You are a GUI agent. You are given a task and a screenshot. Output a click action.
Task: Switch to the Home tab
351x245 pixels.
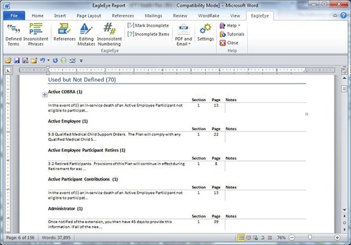tap(38, 16)
